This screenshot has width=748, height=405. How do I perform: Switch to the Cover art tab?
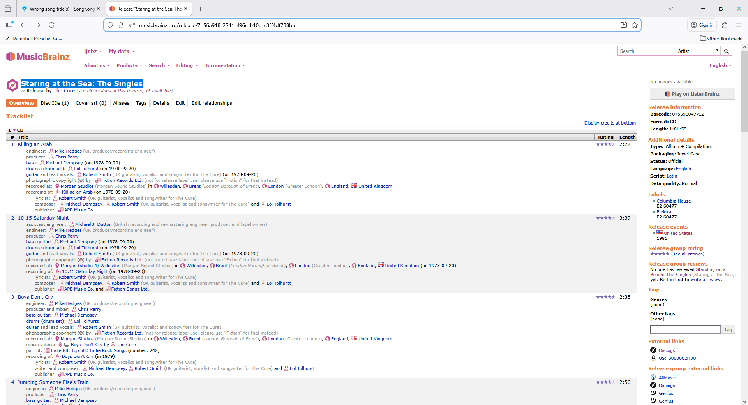coord(91,103)
